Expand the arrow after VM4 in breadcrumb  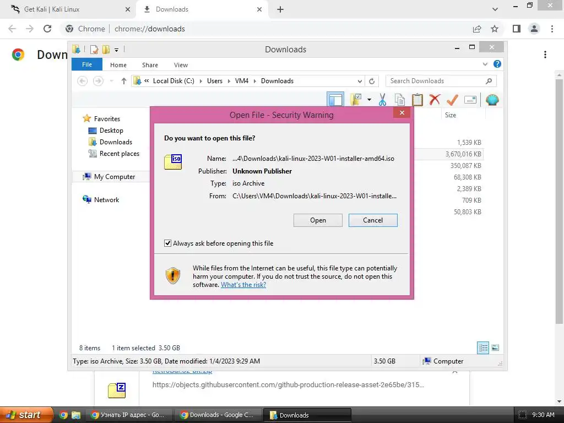pos(254,81)
